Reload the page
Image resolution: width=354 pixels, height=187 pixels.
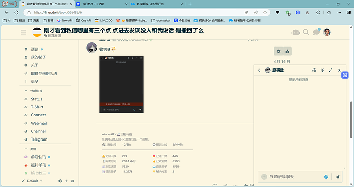click(x=16, y=13)
